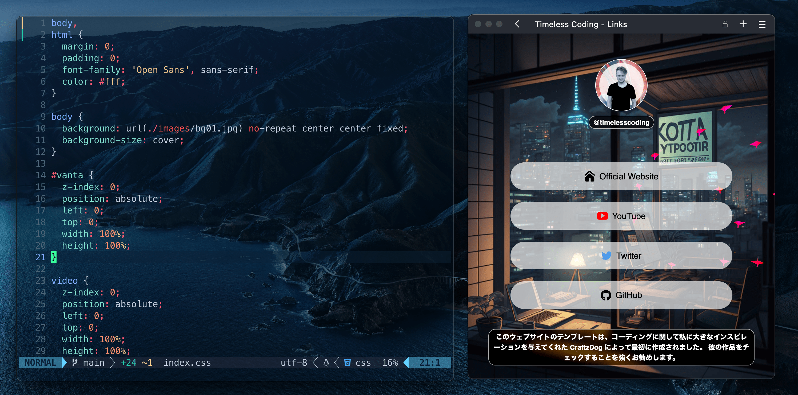The width and height of the screenshot is (798, 395).
Task: Click the profile avatar photo
Action: coord(621,85)
